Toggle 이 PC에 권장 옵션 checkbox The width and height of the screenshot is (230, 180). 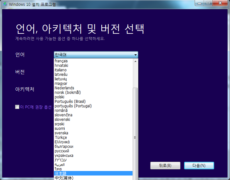(x=17, y=107)
